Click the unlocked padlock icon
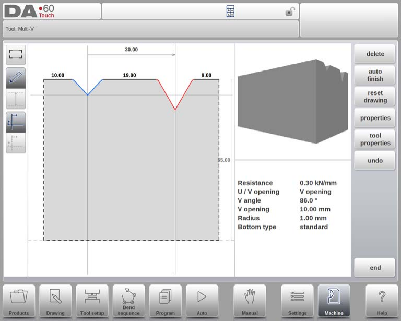The height and width of the screenshot is (321, 401). (x=290, y=11)
